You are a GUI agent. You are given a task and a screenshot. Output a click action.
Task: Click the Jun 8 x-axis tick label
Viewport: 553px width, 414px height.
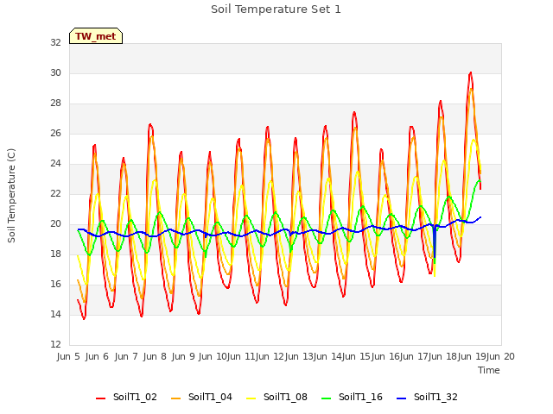[x=155, y=356]
